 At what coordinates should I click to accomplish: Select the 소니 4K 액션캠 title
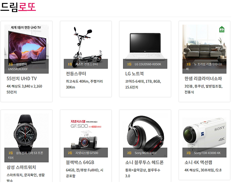[198, 163]
